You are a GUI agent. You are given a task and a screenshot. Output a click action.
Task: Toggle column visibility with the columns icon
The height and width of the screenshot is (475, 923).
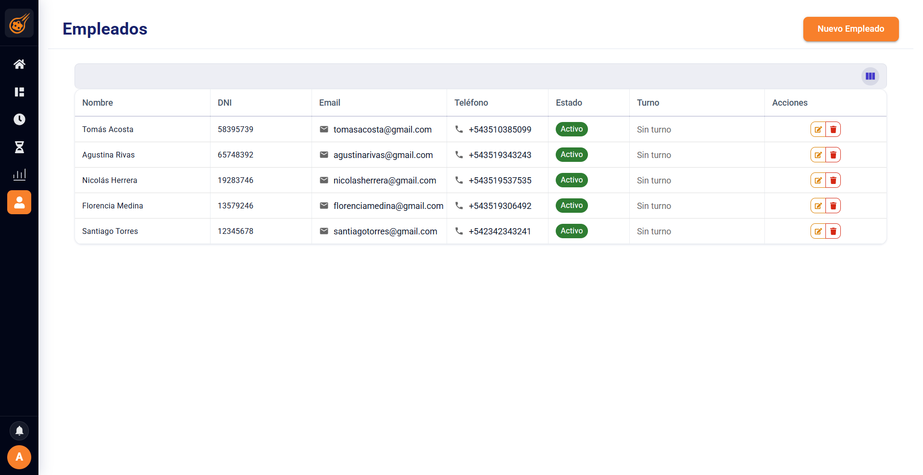click(870, 76)
